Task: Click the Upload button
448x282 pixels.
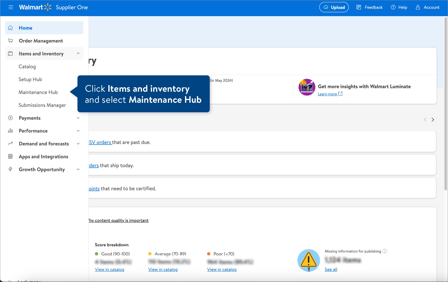Action: click(x=334, y=7)
